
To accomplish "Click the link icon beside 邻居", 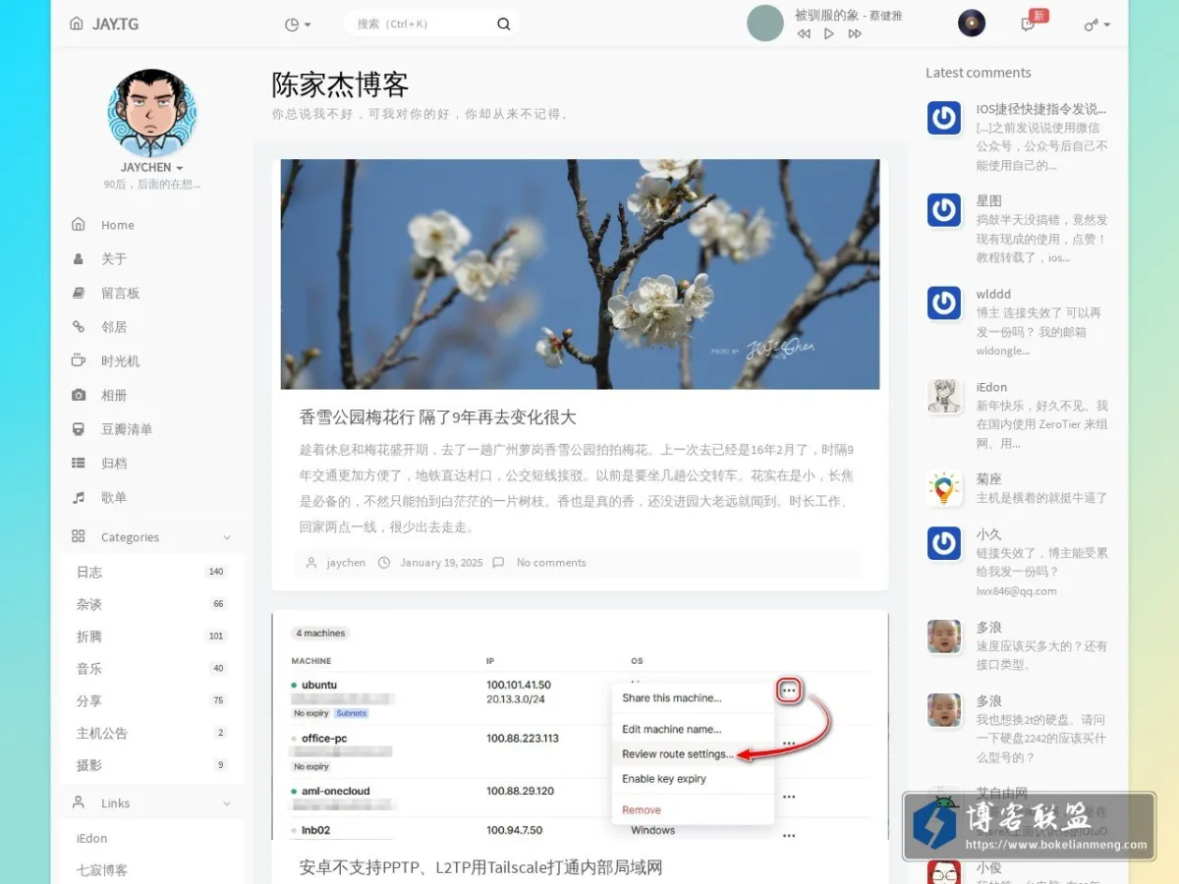I will 79,327.
